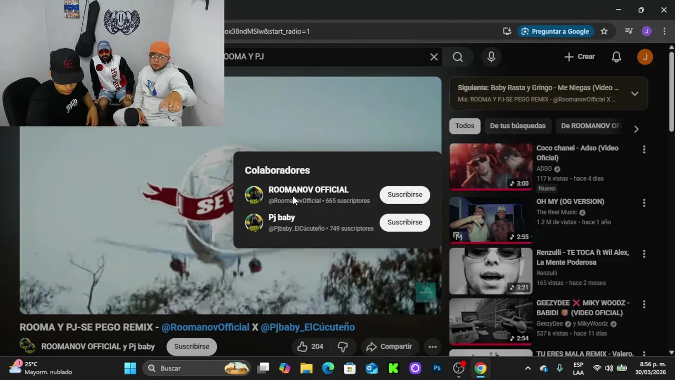The width and height of the screenshot is (675, 380).
Task: Switch ESP LAA input language indicator
Action: pyautogui.click(x=578, y=368)
